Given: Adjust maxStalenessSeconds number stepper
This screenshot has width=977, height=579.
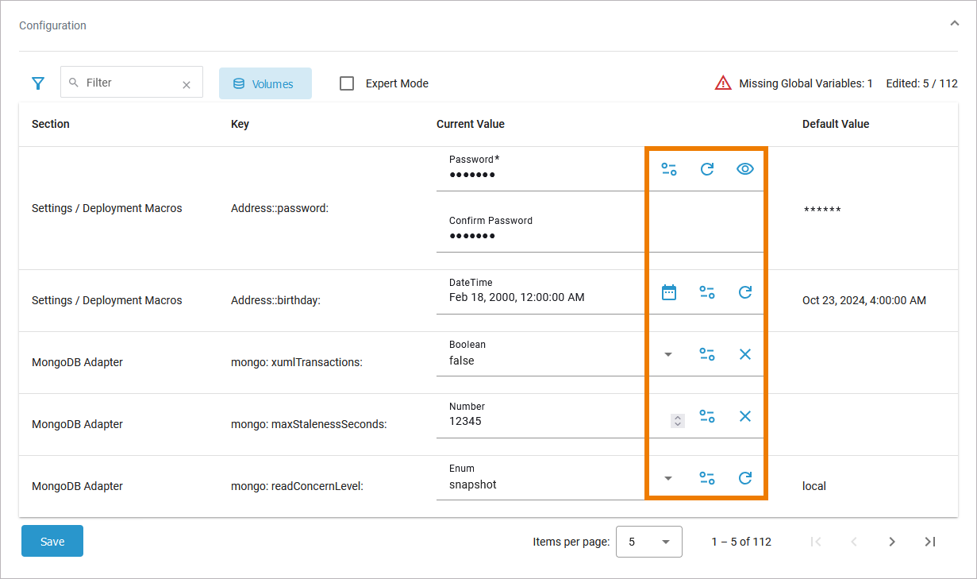Looking at the screenshot, I should 677,421.
